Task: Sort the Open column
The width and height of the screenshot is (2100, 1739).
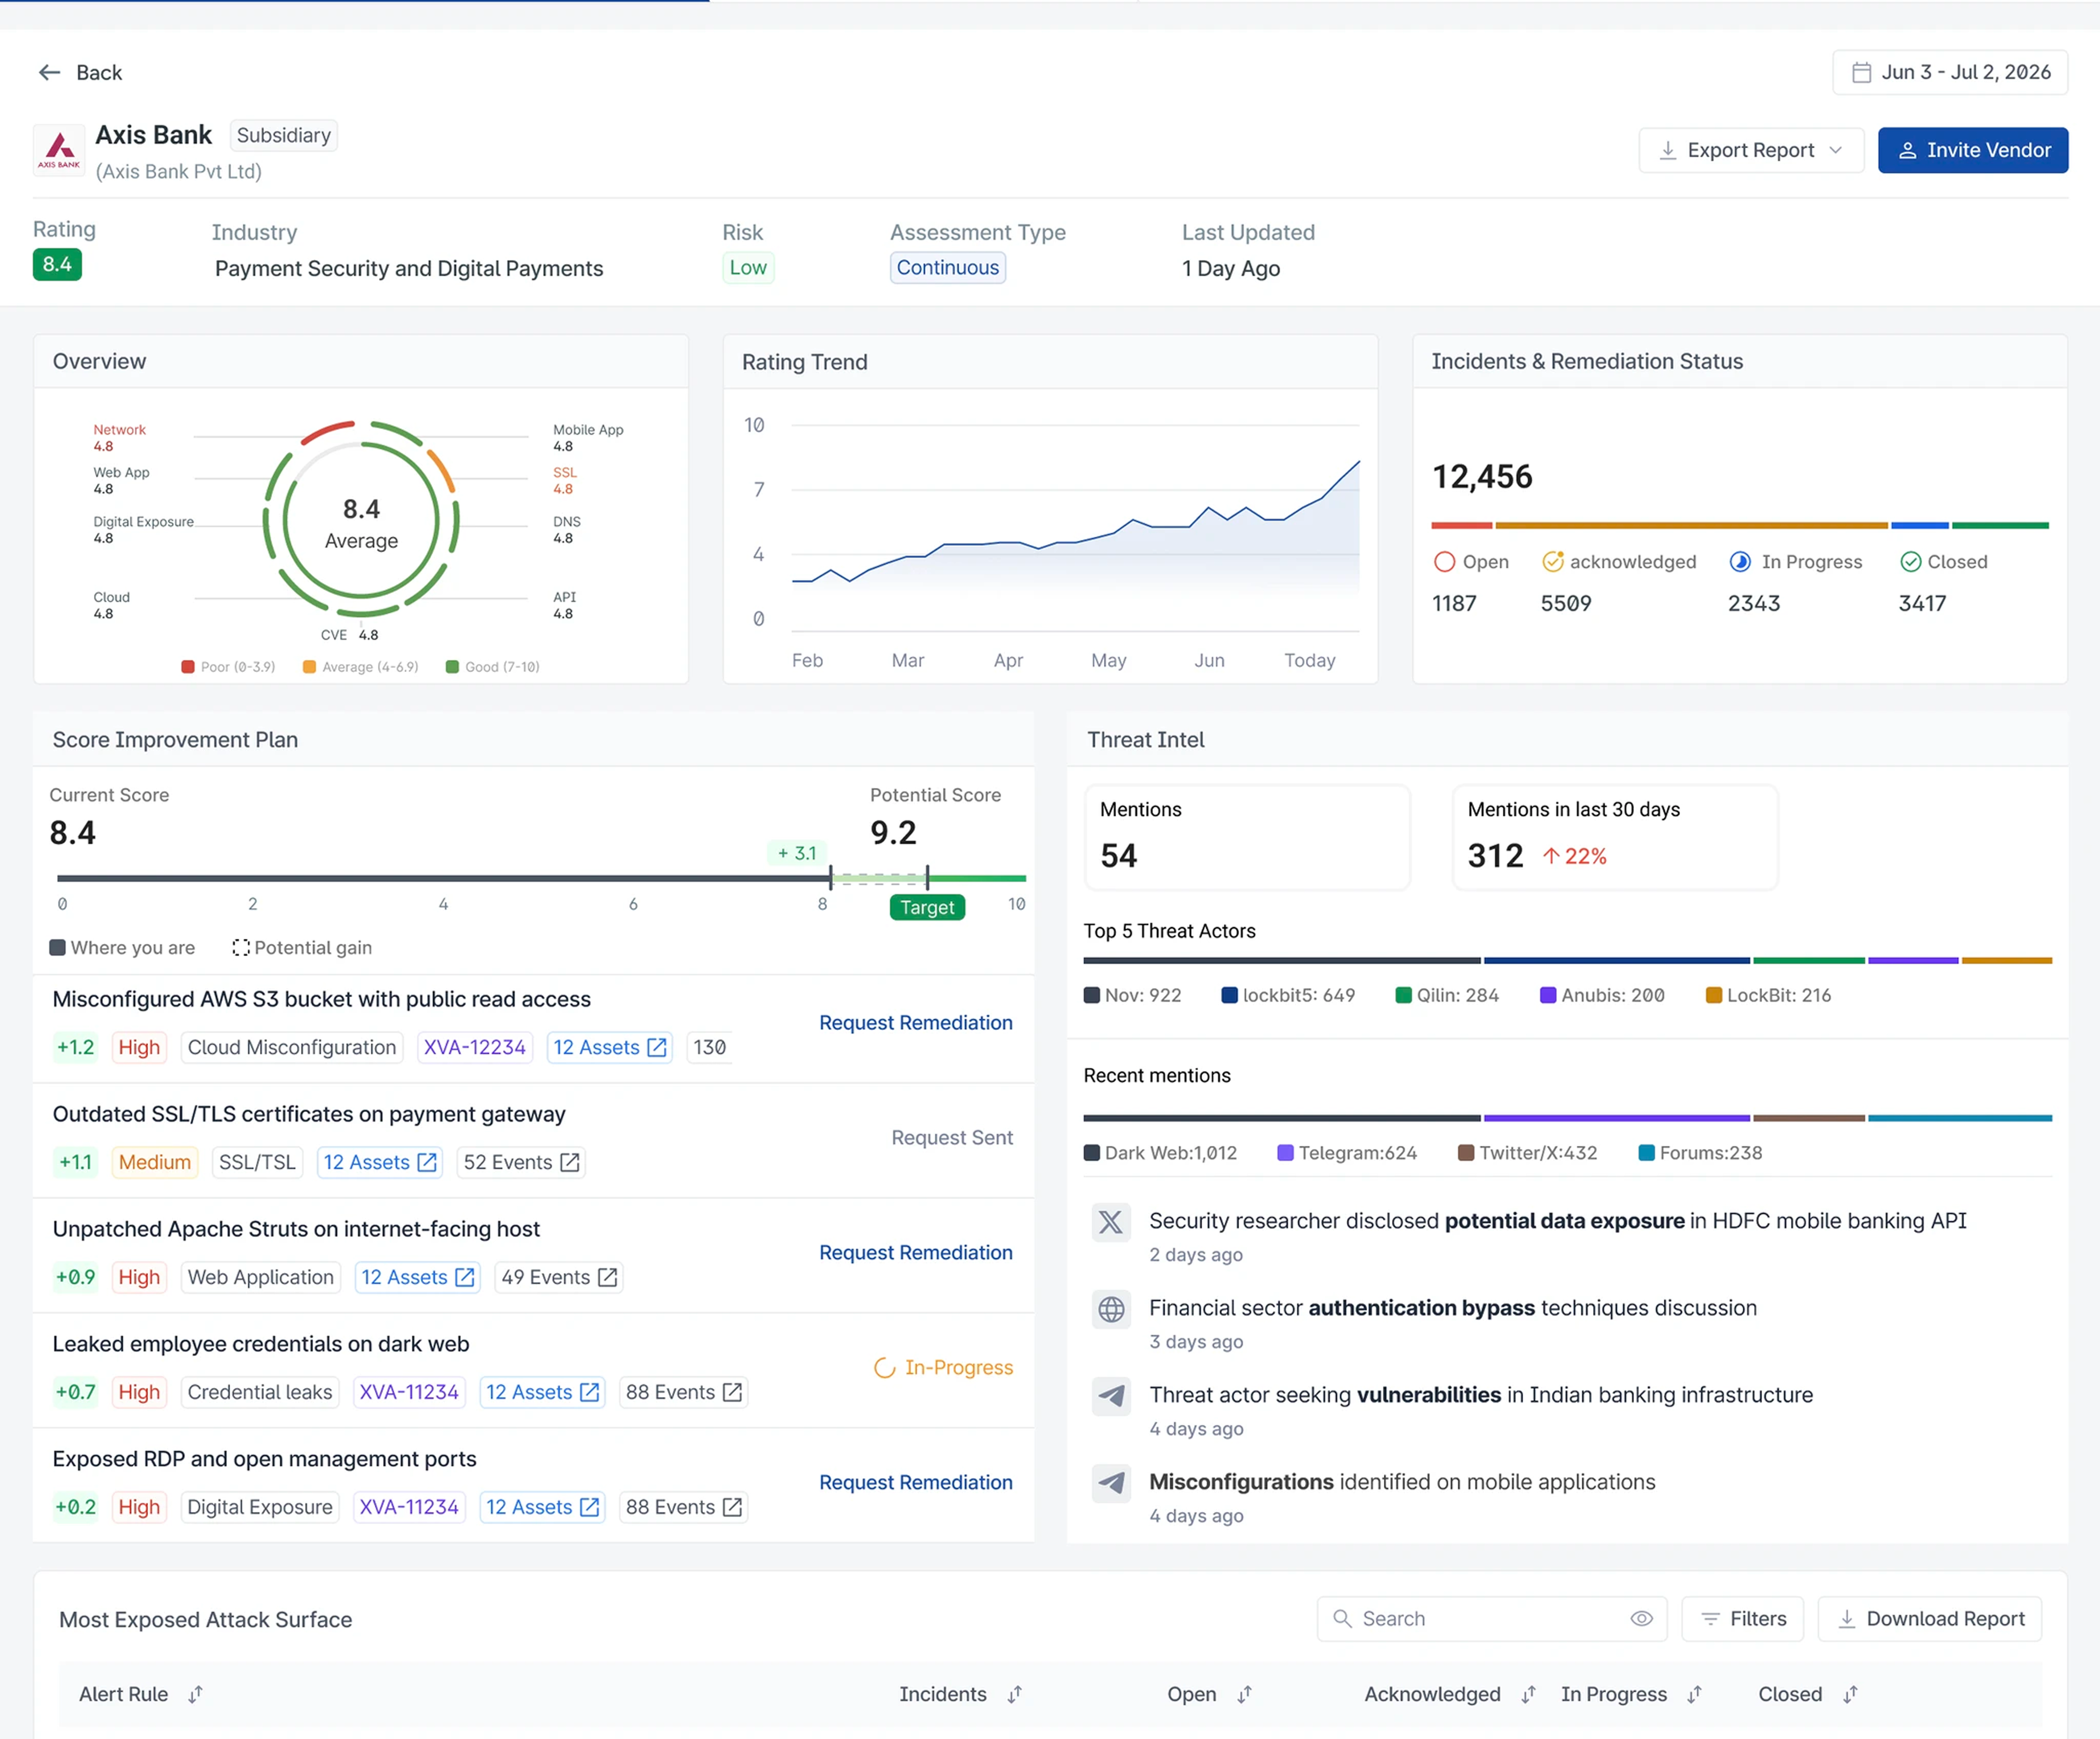Action: click(1245, 1694)
